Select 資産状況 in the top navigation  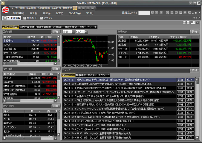tap(67, 8)
